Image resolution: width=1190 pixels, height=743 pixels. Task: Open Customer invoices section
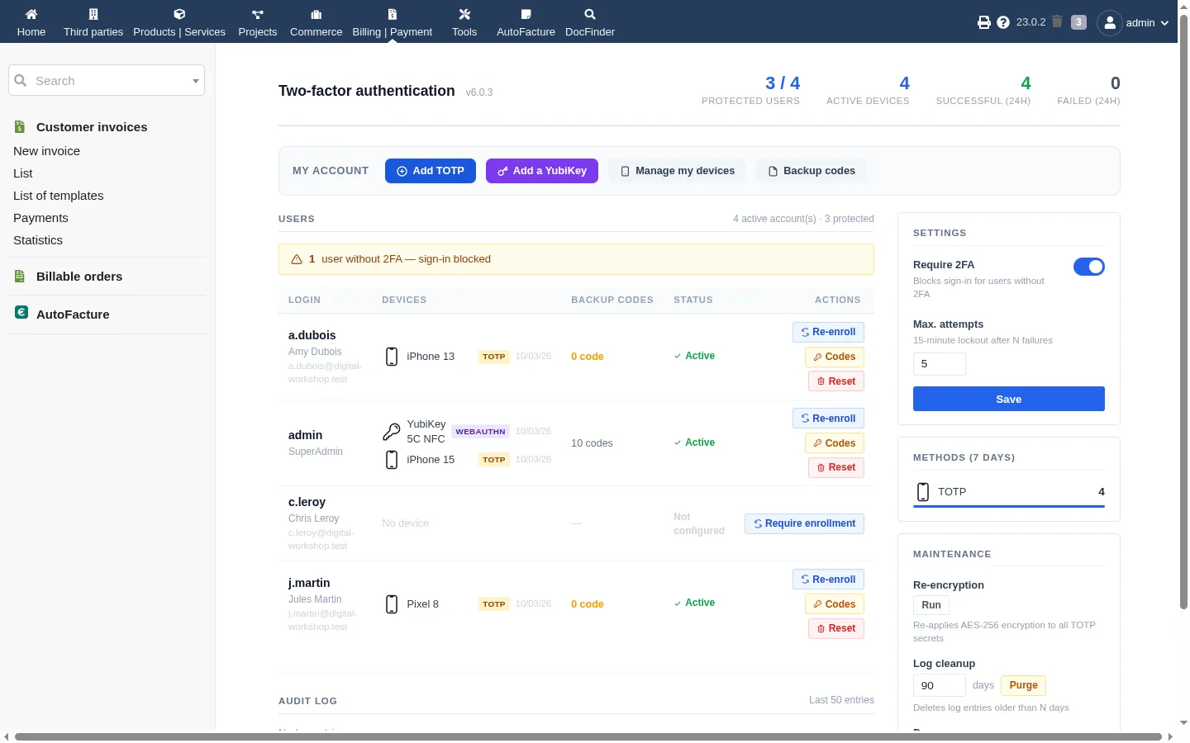coord(92,127)
